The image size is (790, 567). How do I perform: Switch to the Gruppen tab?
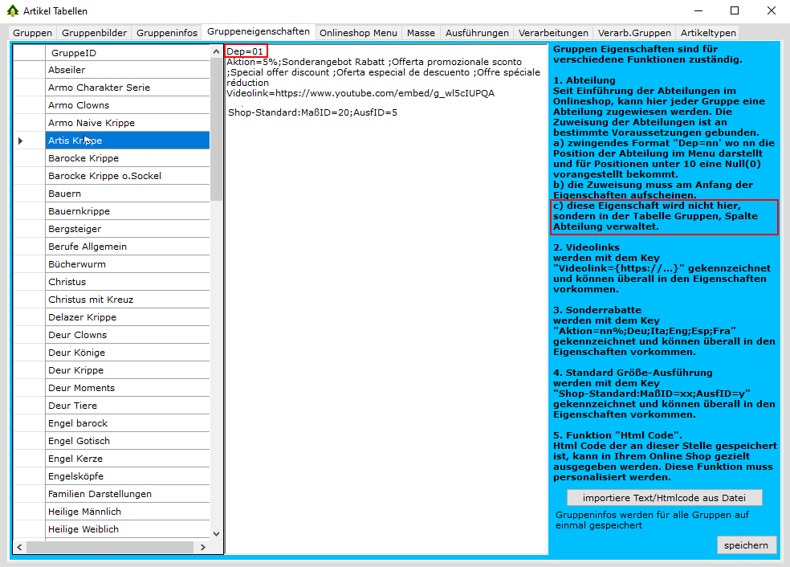tap(32, 33)
